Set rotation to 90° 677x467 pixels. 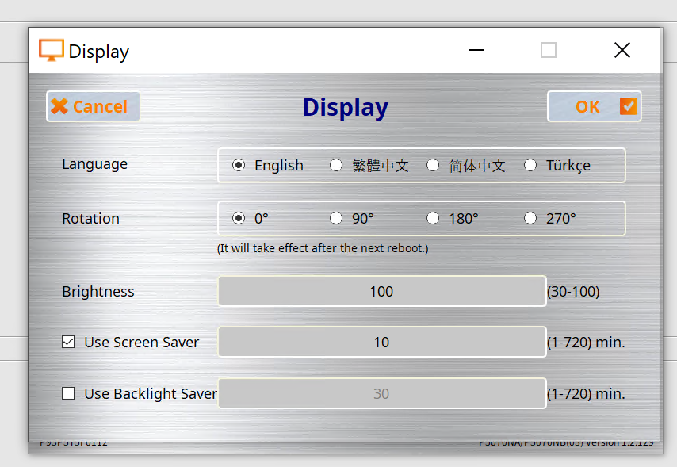coord(336,218)
